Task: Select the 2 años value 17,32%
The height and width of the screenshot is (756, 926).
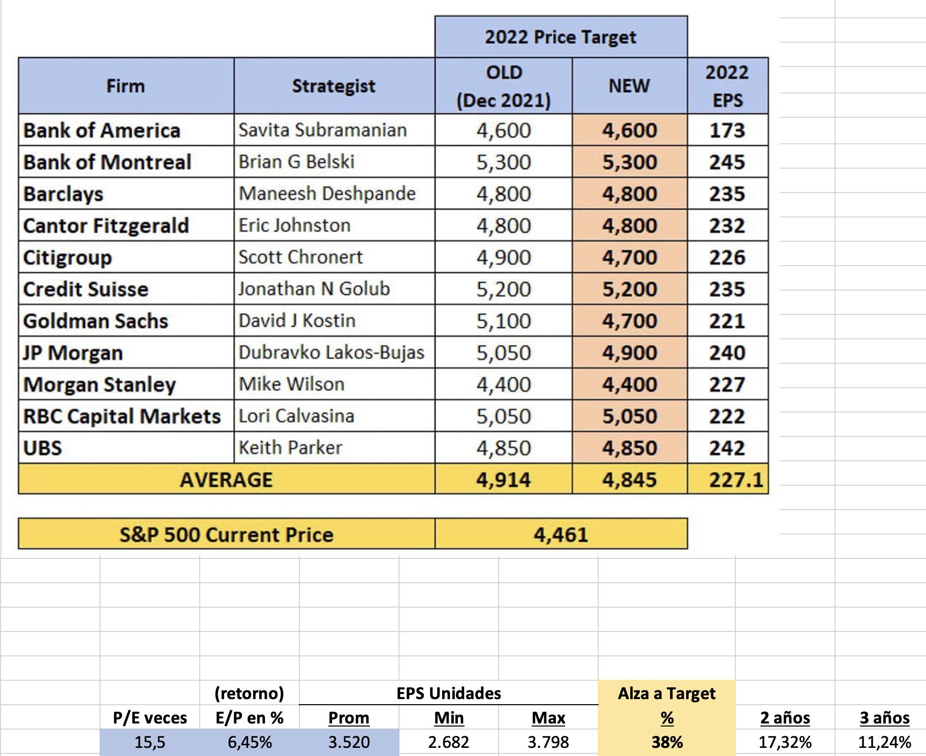Action: (785, 742)
